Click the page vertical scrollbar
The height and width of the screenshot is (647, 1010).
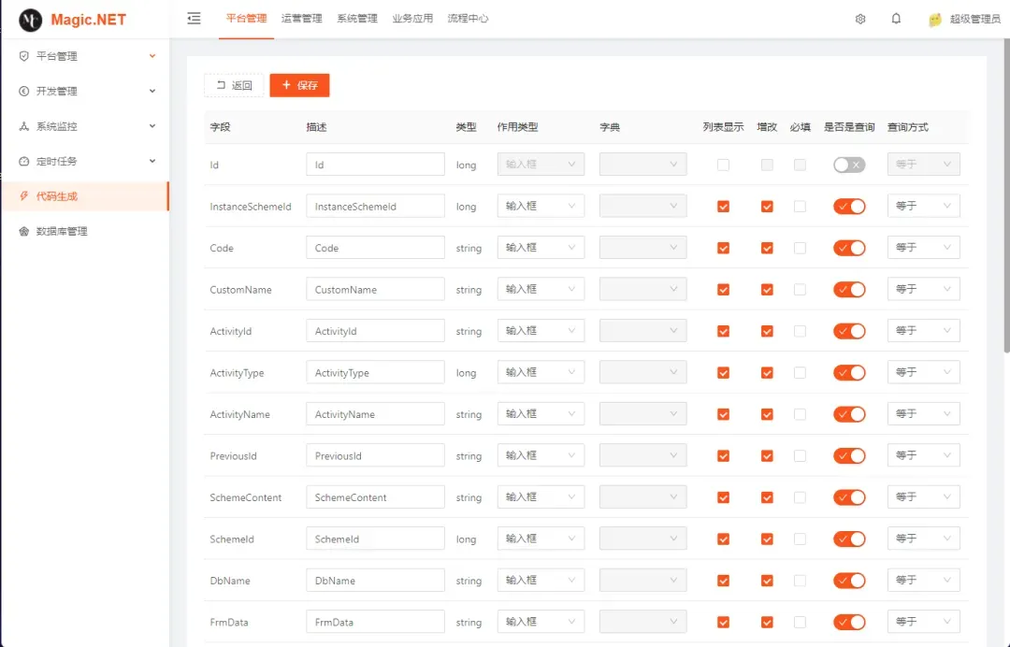[x=1006, y=196]
